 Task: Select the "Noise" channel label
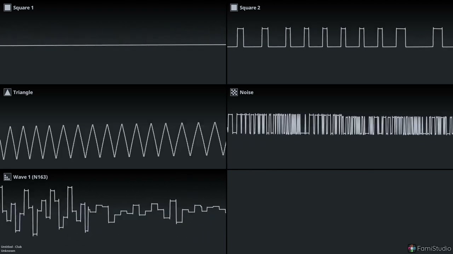tap(247, 92)
